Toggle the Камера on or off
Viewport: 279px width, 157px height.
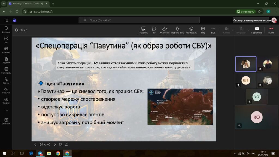(x=226, y=29)
